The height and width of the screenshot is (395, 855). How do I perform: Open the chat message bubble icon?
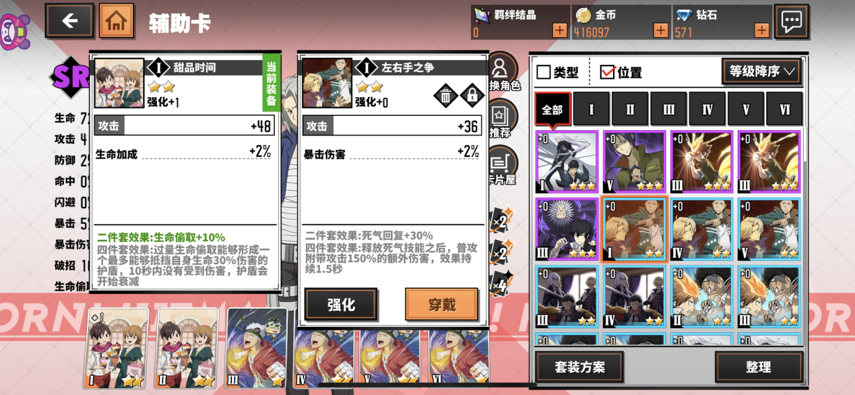(x=791, y=22)
